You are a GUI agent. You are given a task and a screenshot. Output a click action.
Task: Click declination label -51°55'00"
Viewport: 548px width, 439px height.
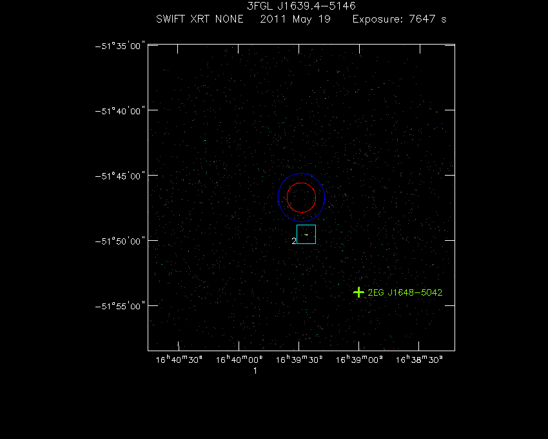pyautogui.click(x=120, y=306)
